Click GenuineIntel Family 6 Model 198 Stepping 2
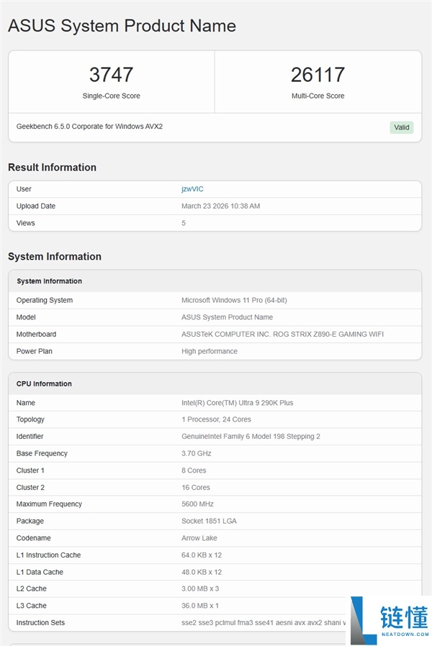432x646 pixels. click(251, 436)
